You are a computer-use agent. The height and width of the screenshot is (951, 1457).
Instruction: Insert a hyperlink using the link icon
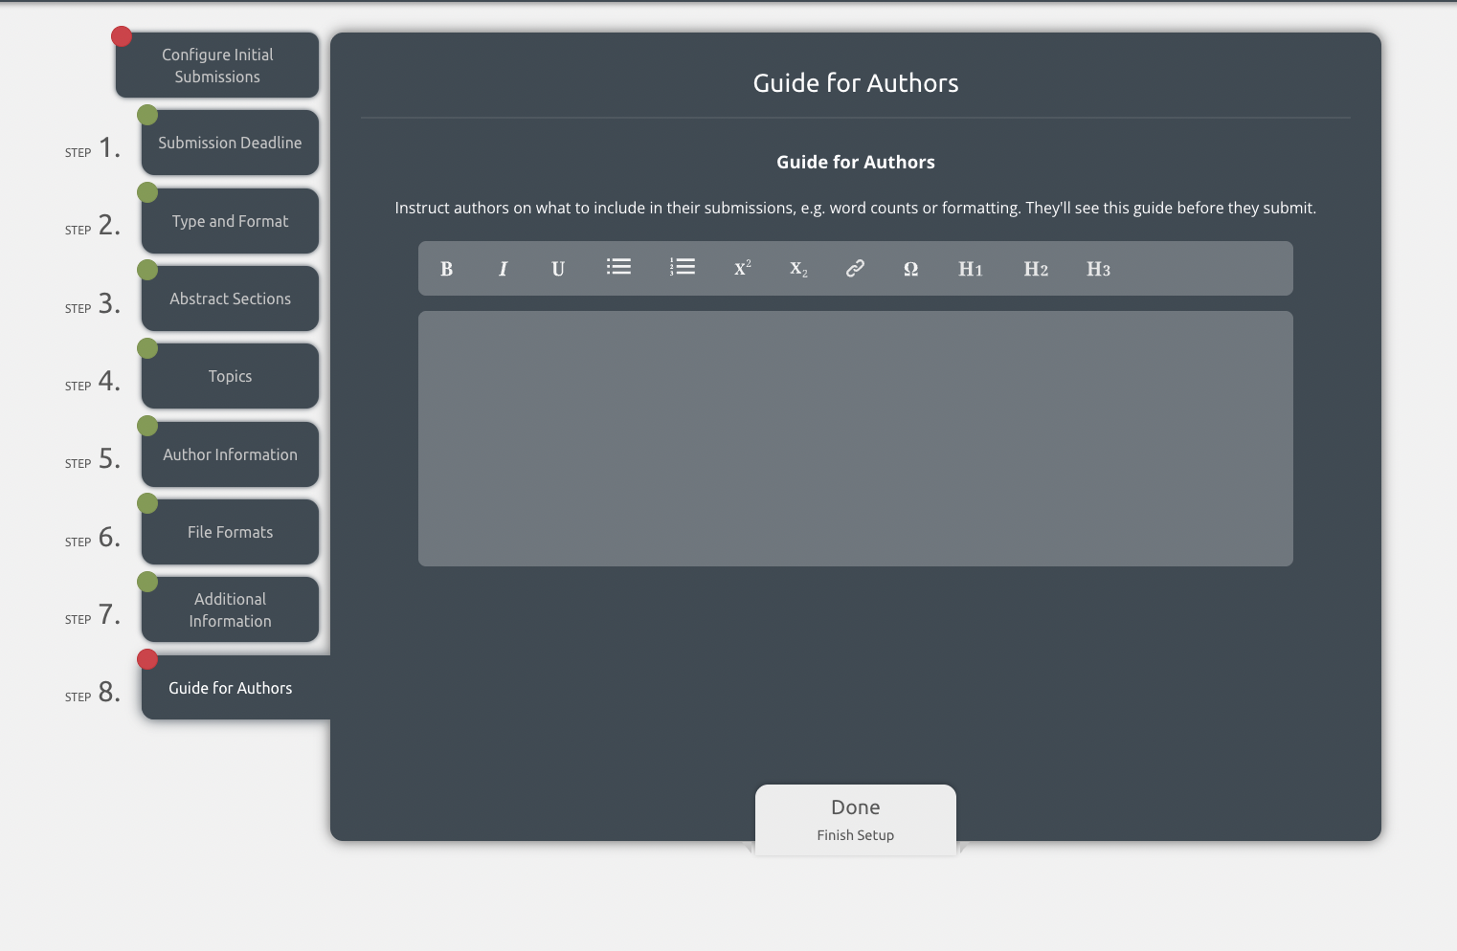(x=855, y=269)
